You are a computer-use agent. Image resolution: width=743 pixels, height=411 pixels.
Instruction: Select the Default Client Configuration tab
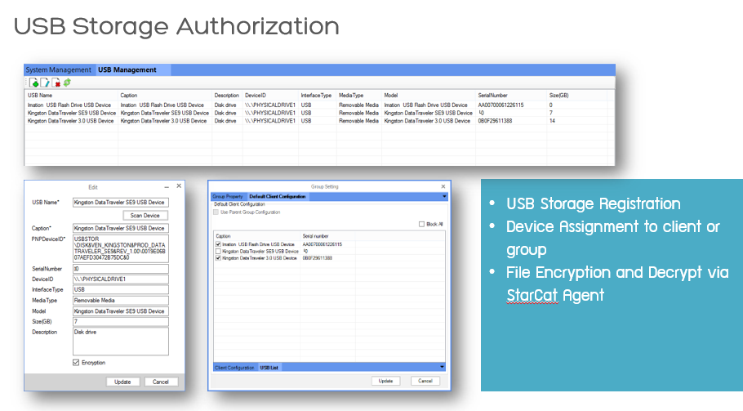pos(278,196)
